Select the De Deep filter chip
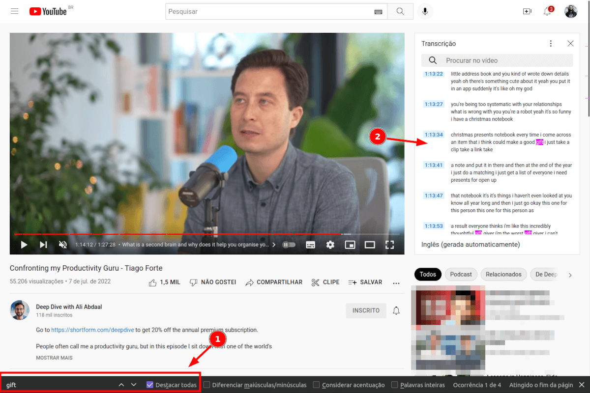This screenshot has height=393, width=590. (546, 275)
